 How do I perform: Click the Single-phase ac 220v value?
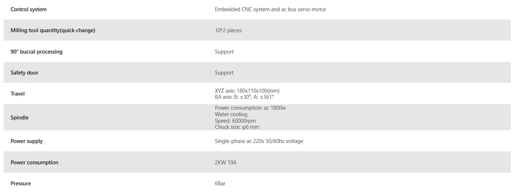[x=259, y=141]
